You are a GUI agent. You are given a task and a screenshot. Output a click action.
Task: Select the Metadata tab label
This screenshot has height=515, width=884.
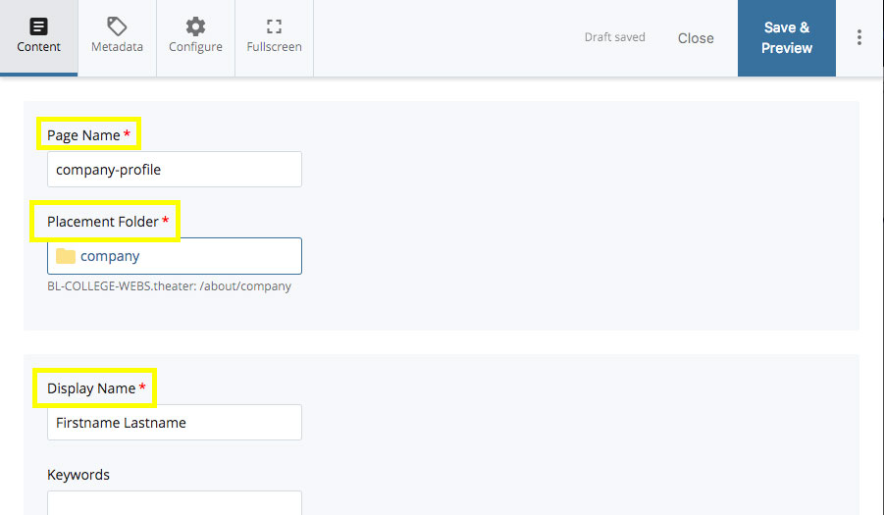pyautogui.click(x=117, y=47)
